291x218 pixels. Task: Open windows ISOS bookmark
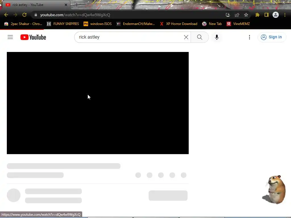coord(98,24)
